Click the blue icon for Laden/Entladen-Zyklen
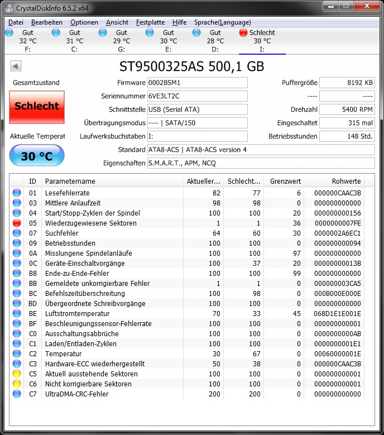The height and width of the screenshot is (435, 384). tap(17, 343)
